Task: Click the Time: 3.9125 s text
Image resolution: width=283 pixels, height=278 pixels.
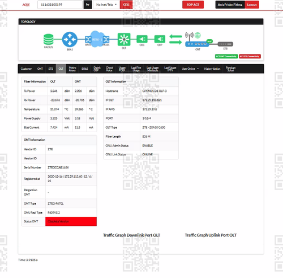Action: point(28,260)
